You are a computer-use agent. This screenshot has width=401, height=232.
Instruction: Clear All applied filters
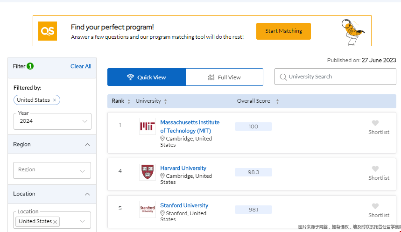pyautogui.click(x=81, y=66)
